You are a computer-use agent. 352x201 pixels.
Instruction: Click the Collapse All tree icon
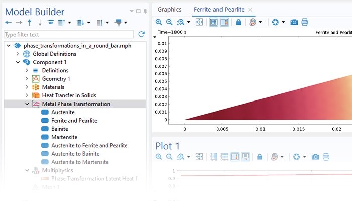(x=62, y=22)
